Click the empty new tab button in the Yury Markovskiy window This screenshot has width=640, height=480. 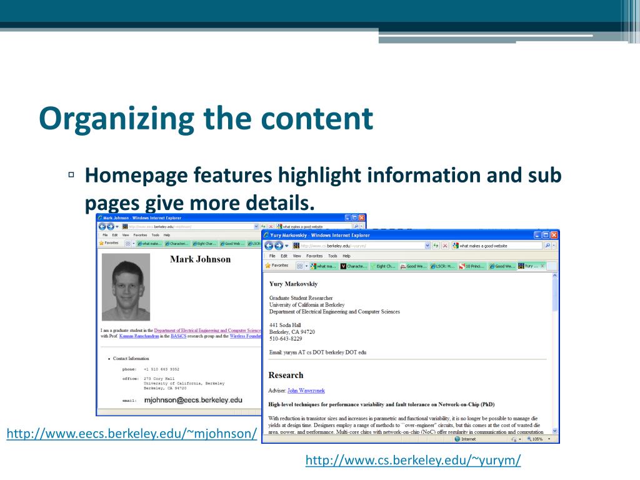552,266
